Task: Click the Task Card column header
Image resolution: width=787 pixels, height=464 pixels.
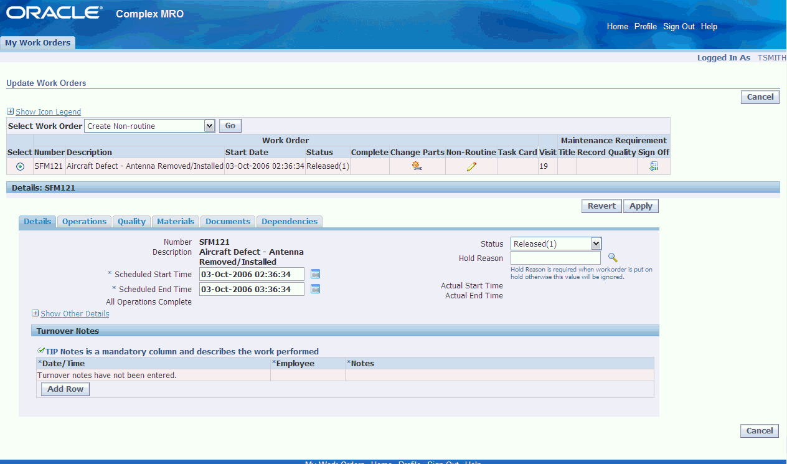Action: pos(517,152)
